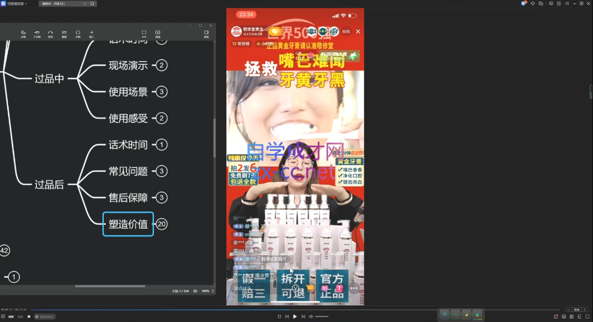Collapse the 使用场景 node count 3
The height and width of the screenshot is (322, 593).
click(162, 92)
